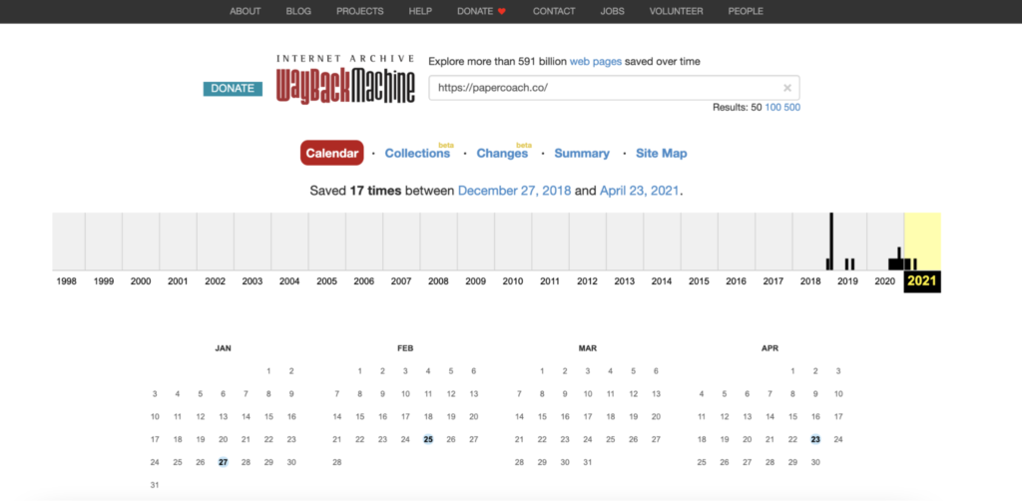
Task: Select year 2017 in the timeline
Action: 773,281
